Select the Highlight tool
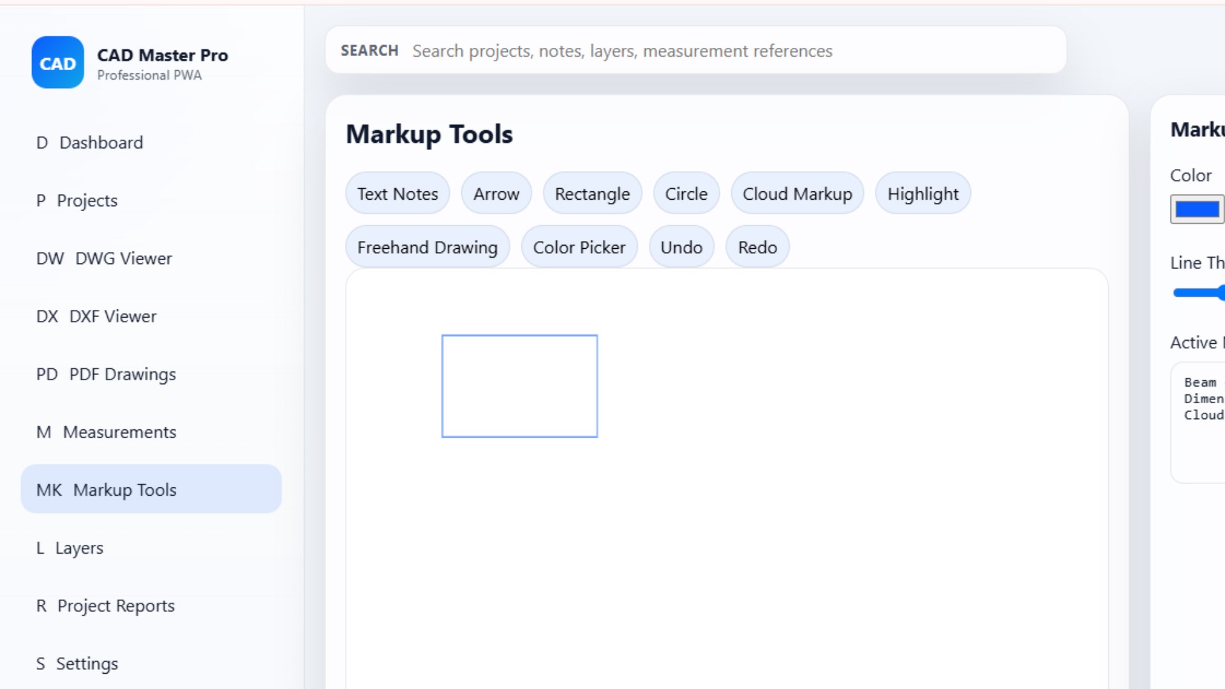The width and height of the screenshot is (1225, 689). point(923,193)
